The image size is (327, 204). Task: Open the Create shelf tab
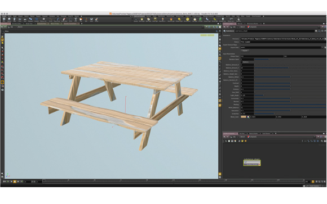(x=4, y=16)
